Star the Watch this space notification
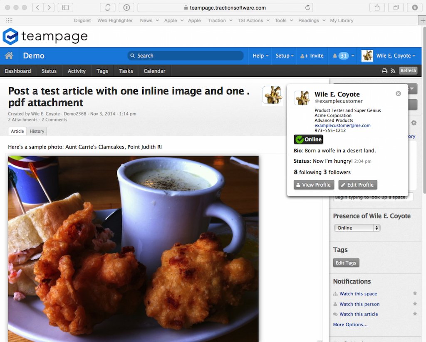Viewport: 426px width, 342px height. 415,293
